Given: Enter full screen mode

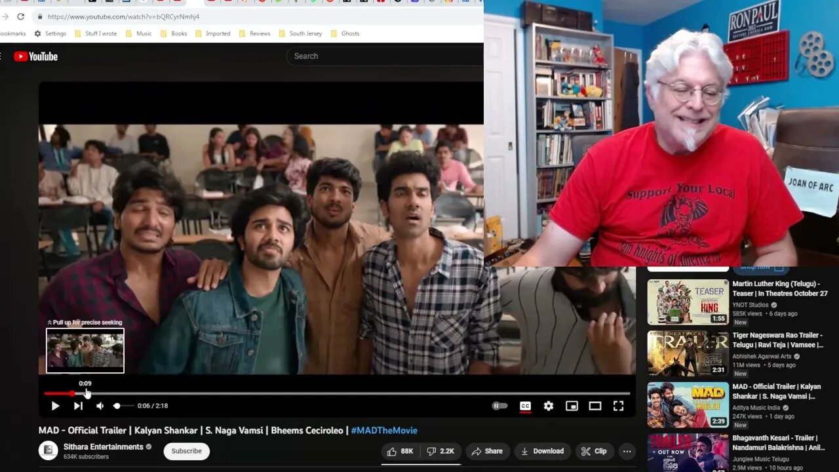Looking at the screenshot, I should click(x=618, y=406).
